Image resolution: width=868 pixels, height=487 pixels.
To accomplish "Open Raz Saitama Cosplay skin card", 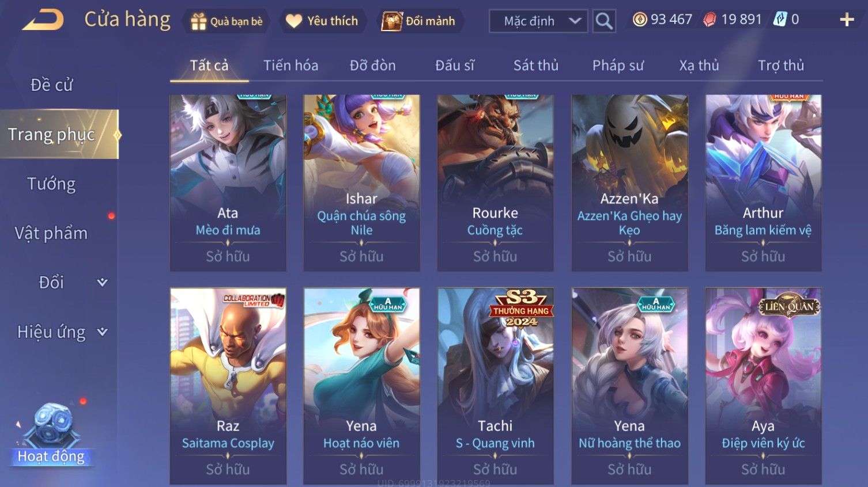I will 228,386.
